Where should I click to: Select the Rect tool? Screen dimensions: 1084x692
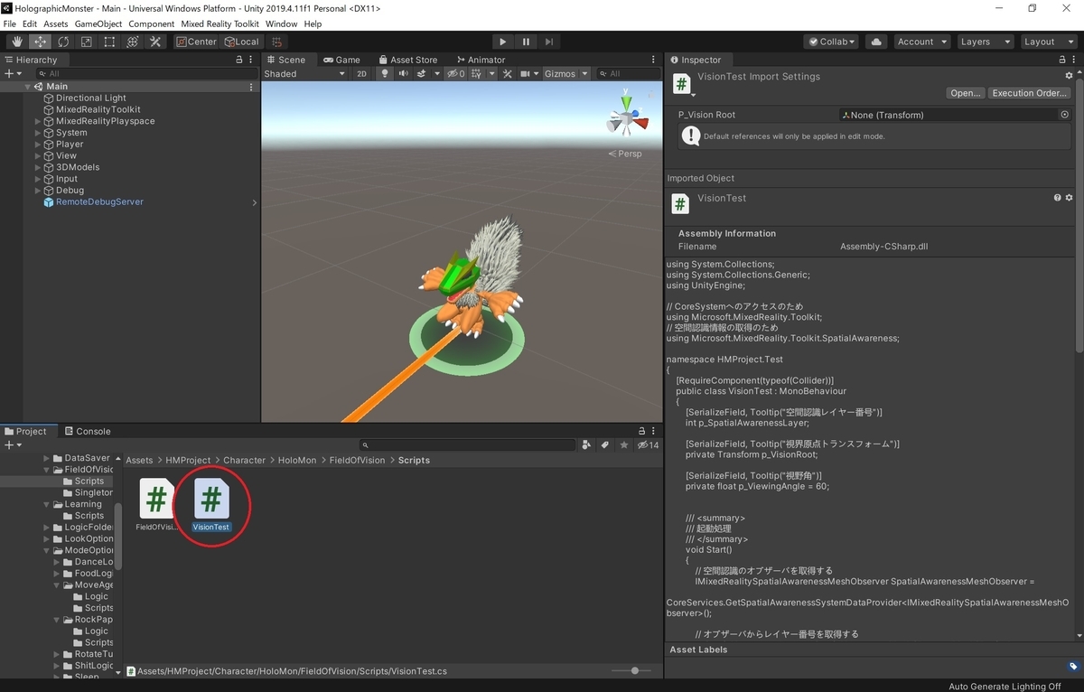tap(109, 42)
